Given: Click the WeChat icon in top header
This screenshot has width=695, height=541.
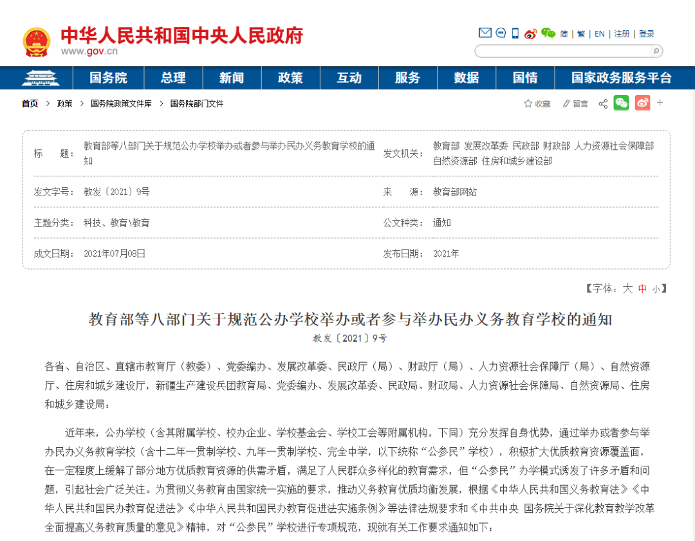Looking at the screenshot, I should pyautogui.click(x=548, y=33).
